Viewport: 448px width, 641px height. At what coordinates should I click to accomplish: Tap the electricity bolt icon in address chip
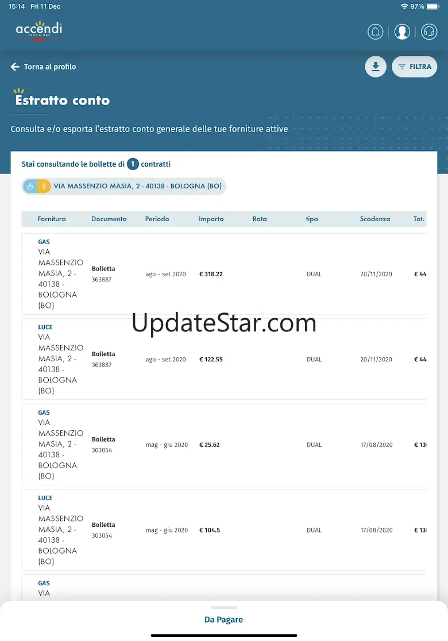click(44, 186)
